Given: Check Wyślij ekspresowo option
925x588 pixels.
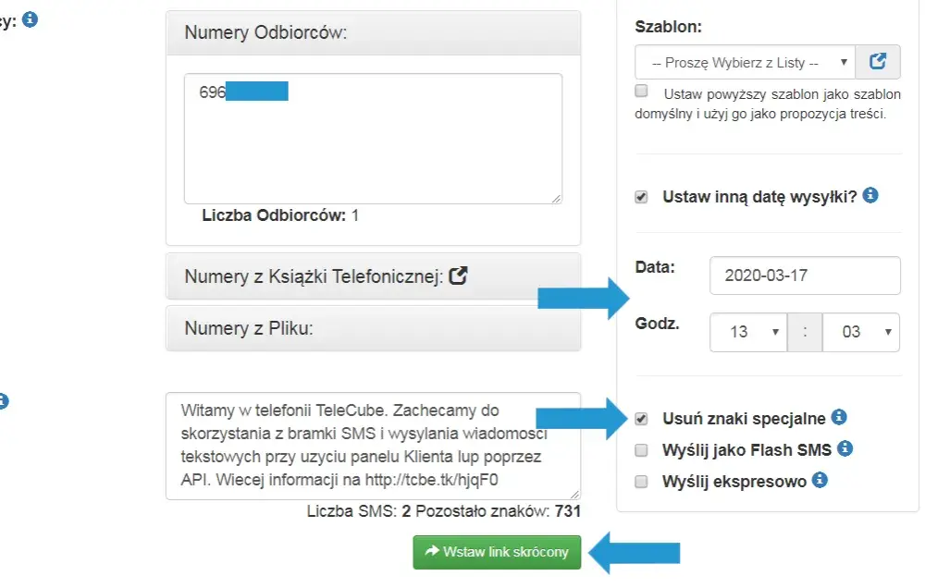Looking at the screenshot, I should [x=641, y=482].
